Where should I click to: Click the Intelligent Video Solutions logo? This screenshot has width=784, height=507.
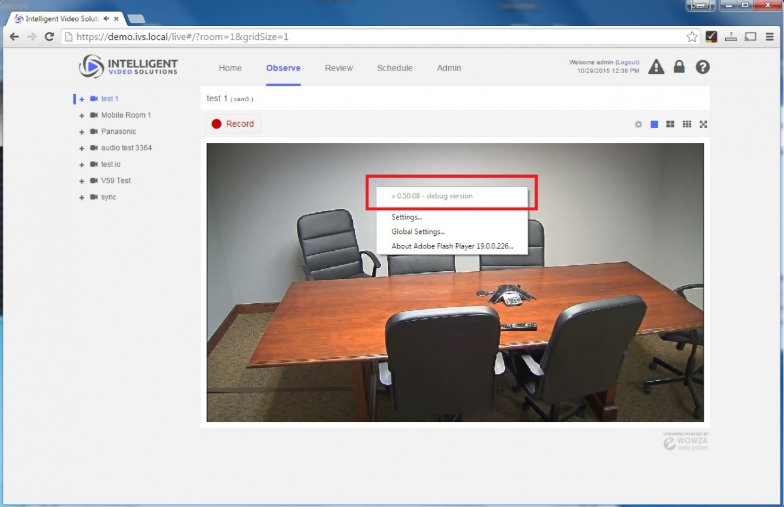click(128, 67)
